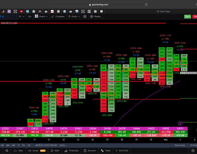Open the help question mark icon
This screenshot has width=197, height=154.
[193, 151]
